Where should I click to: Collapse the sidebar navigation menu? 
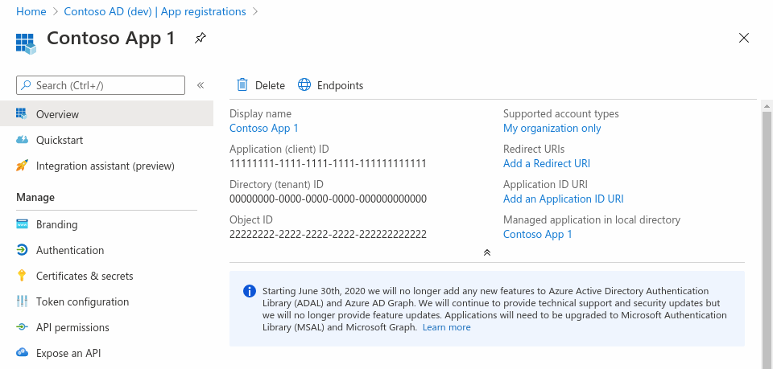200,85
